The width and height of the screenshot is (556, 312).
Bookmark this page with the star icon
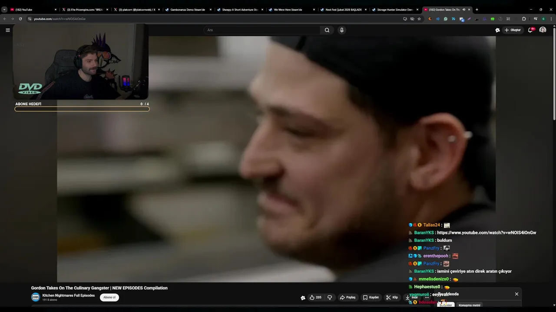point(419,19)
